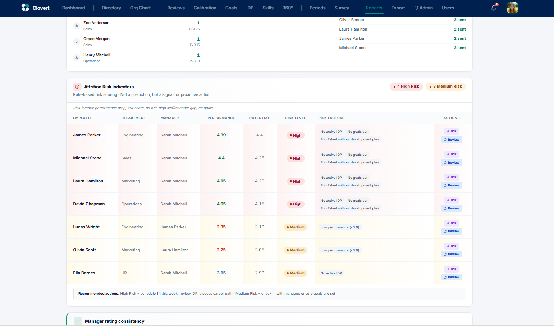Open Review for Olivia Scott
554x326 pixels.
(x=452, y=254)
